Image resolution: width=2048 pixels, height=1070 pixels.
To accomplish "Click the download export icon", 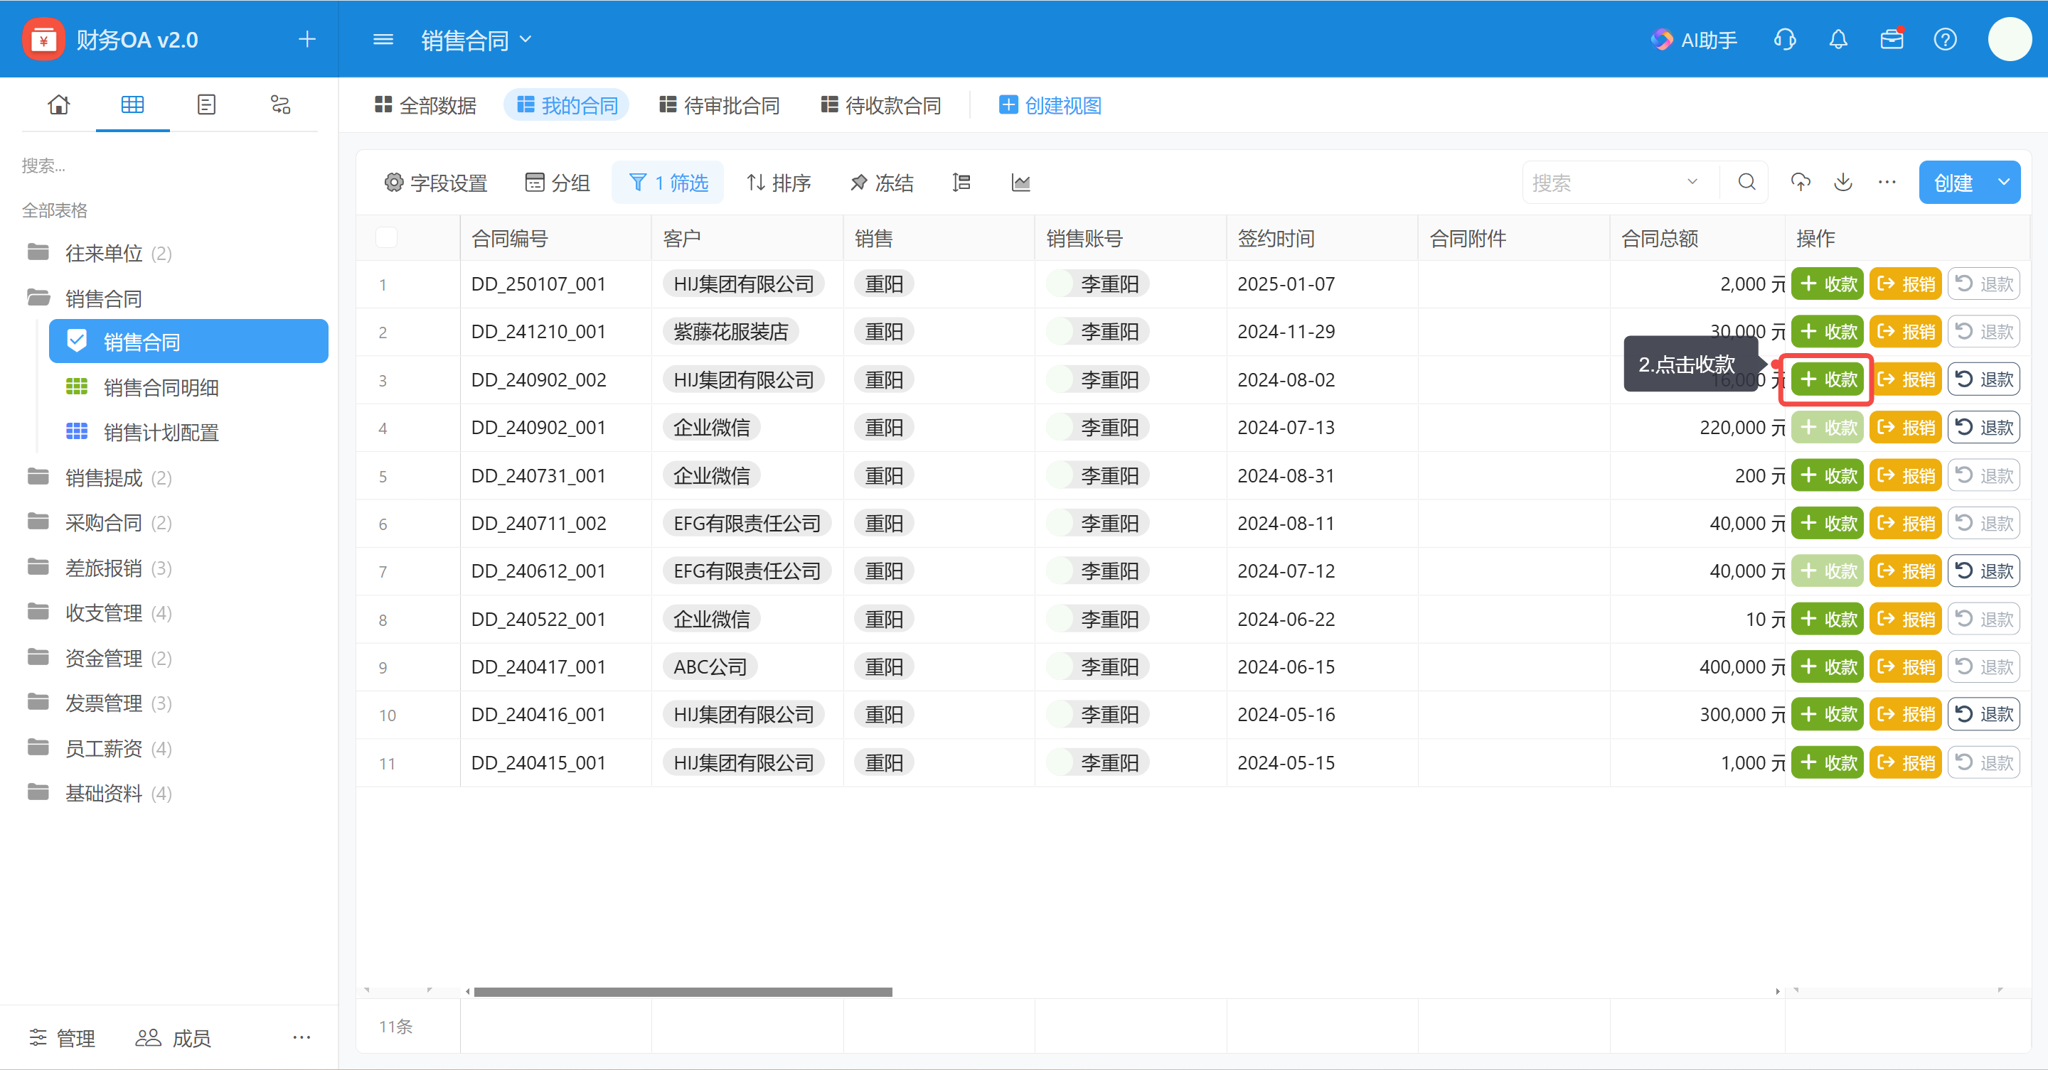I will [1844, 183].
